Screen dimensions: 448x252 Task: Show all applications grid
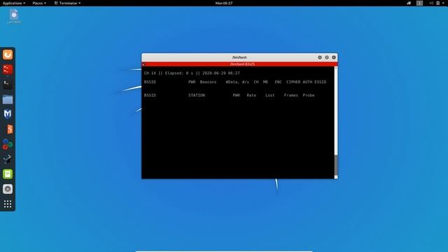pos(8,204)
